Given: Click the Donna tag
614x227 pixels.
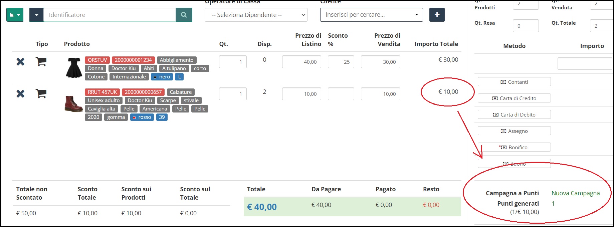Looking at the screenshot, I should [95, 68].
